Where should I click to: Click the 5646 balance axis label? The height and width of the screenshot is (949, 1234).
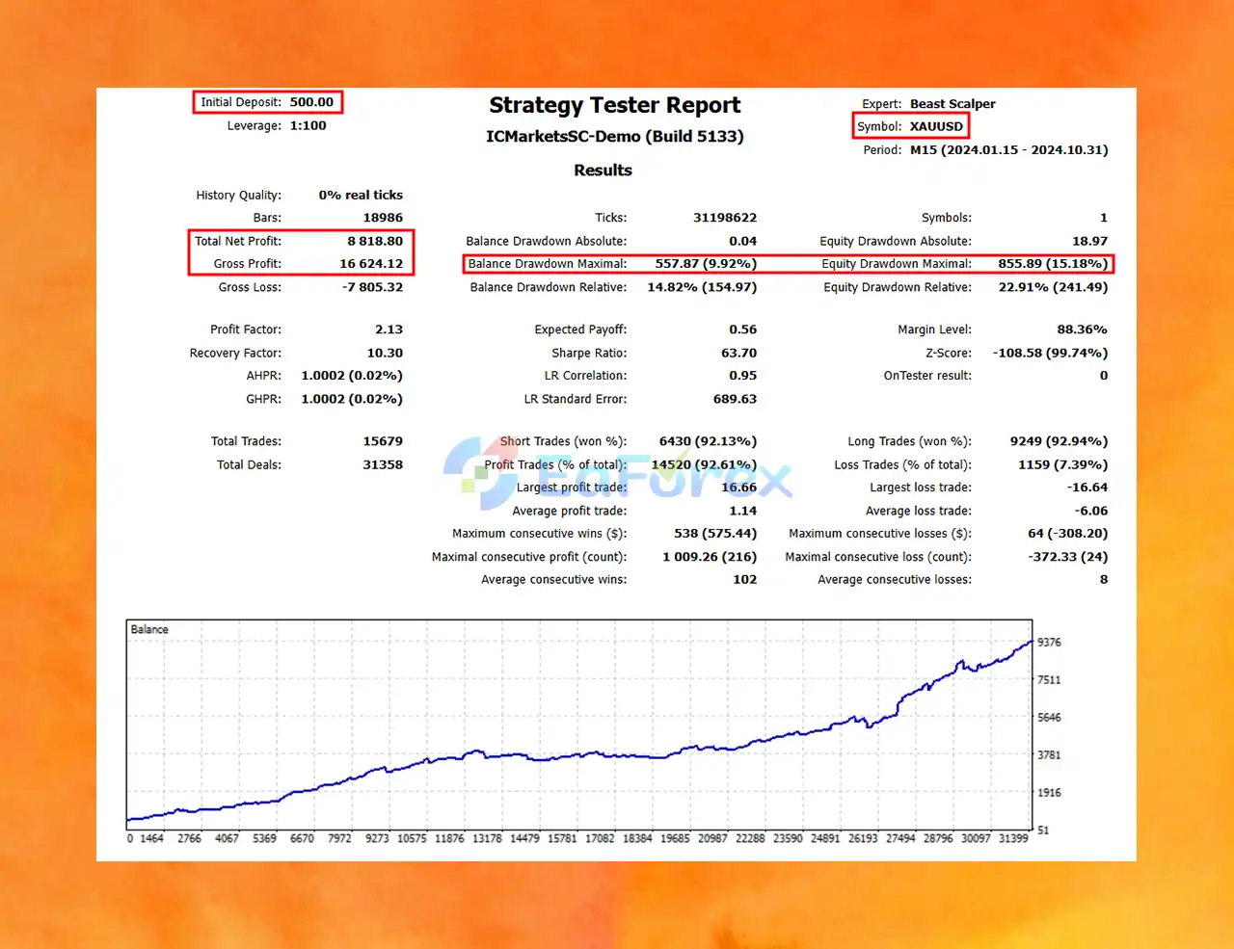[x=1049, y=718]
